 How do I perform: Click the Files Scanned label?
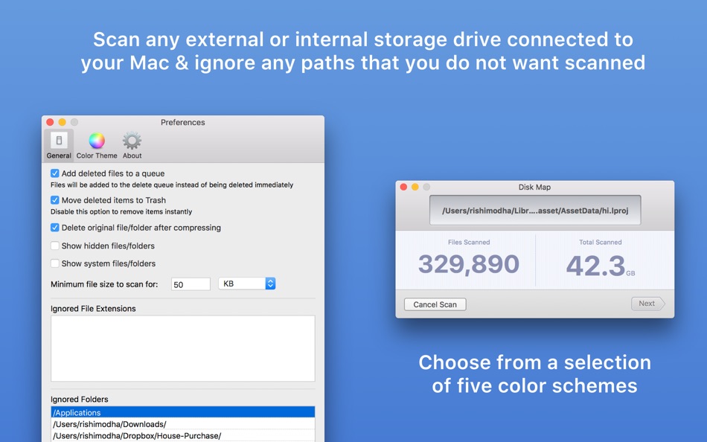(x=469, y=242)
